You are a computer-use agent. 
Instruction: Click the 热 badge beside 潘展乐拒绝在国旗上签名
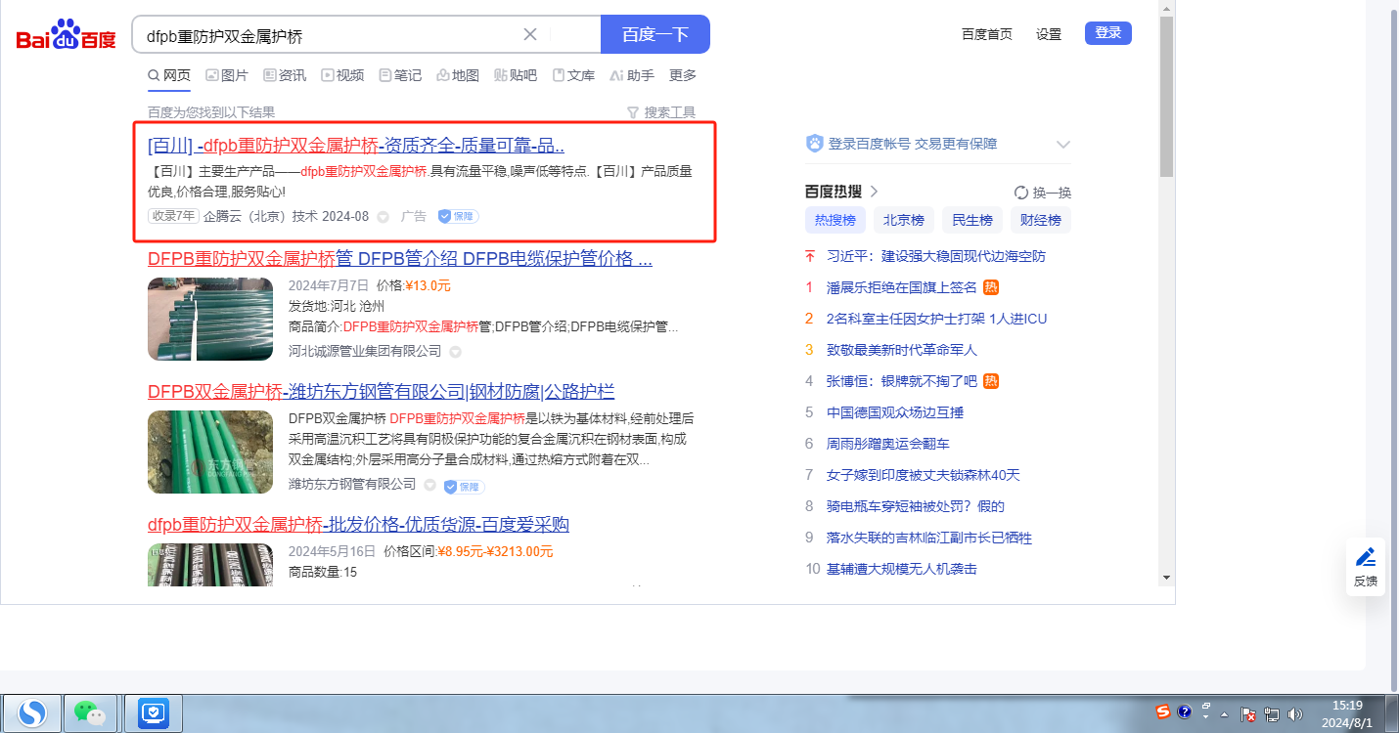[991, 287]
